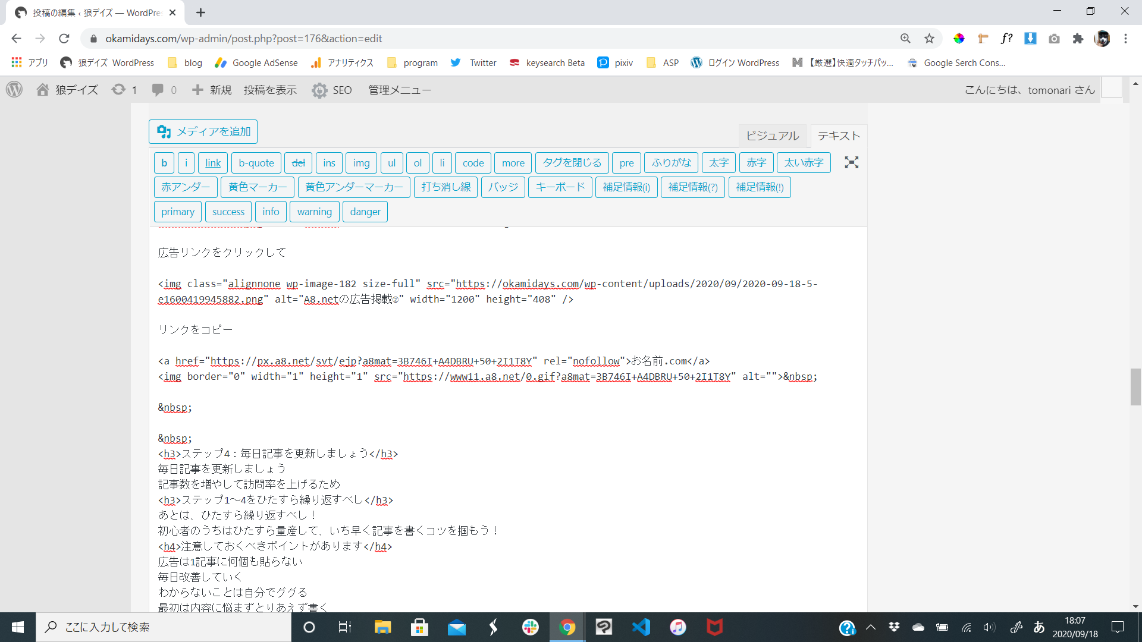The image size is (1142, 642).
Task: Open the アプリ apps grid bookmark
Action: [29, 62]
